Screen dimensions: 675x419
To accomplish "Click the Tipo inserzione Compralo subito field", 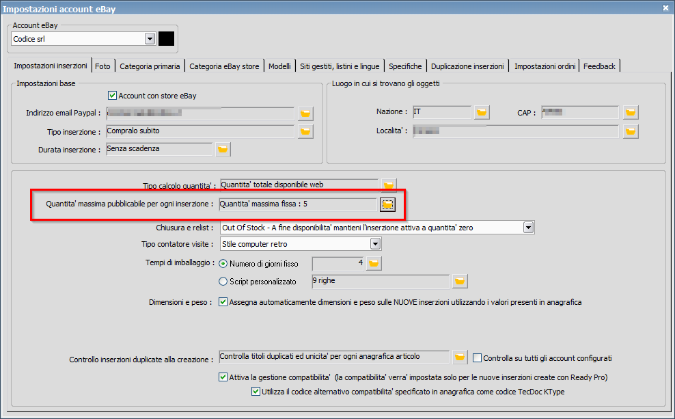I will click(x=200, y=131).
